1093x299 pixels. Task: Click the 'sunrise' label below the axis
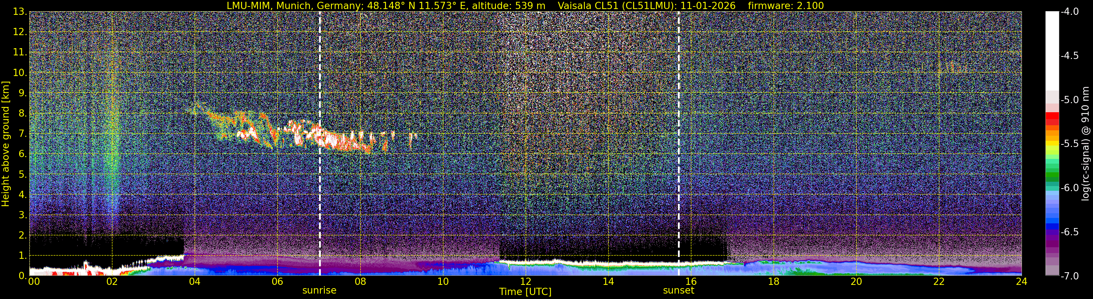pos(319,291)
